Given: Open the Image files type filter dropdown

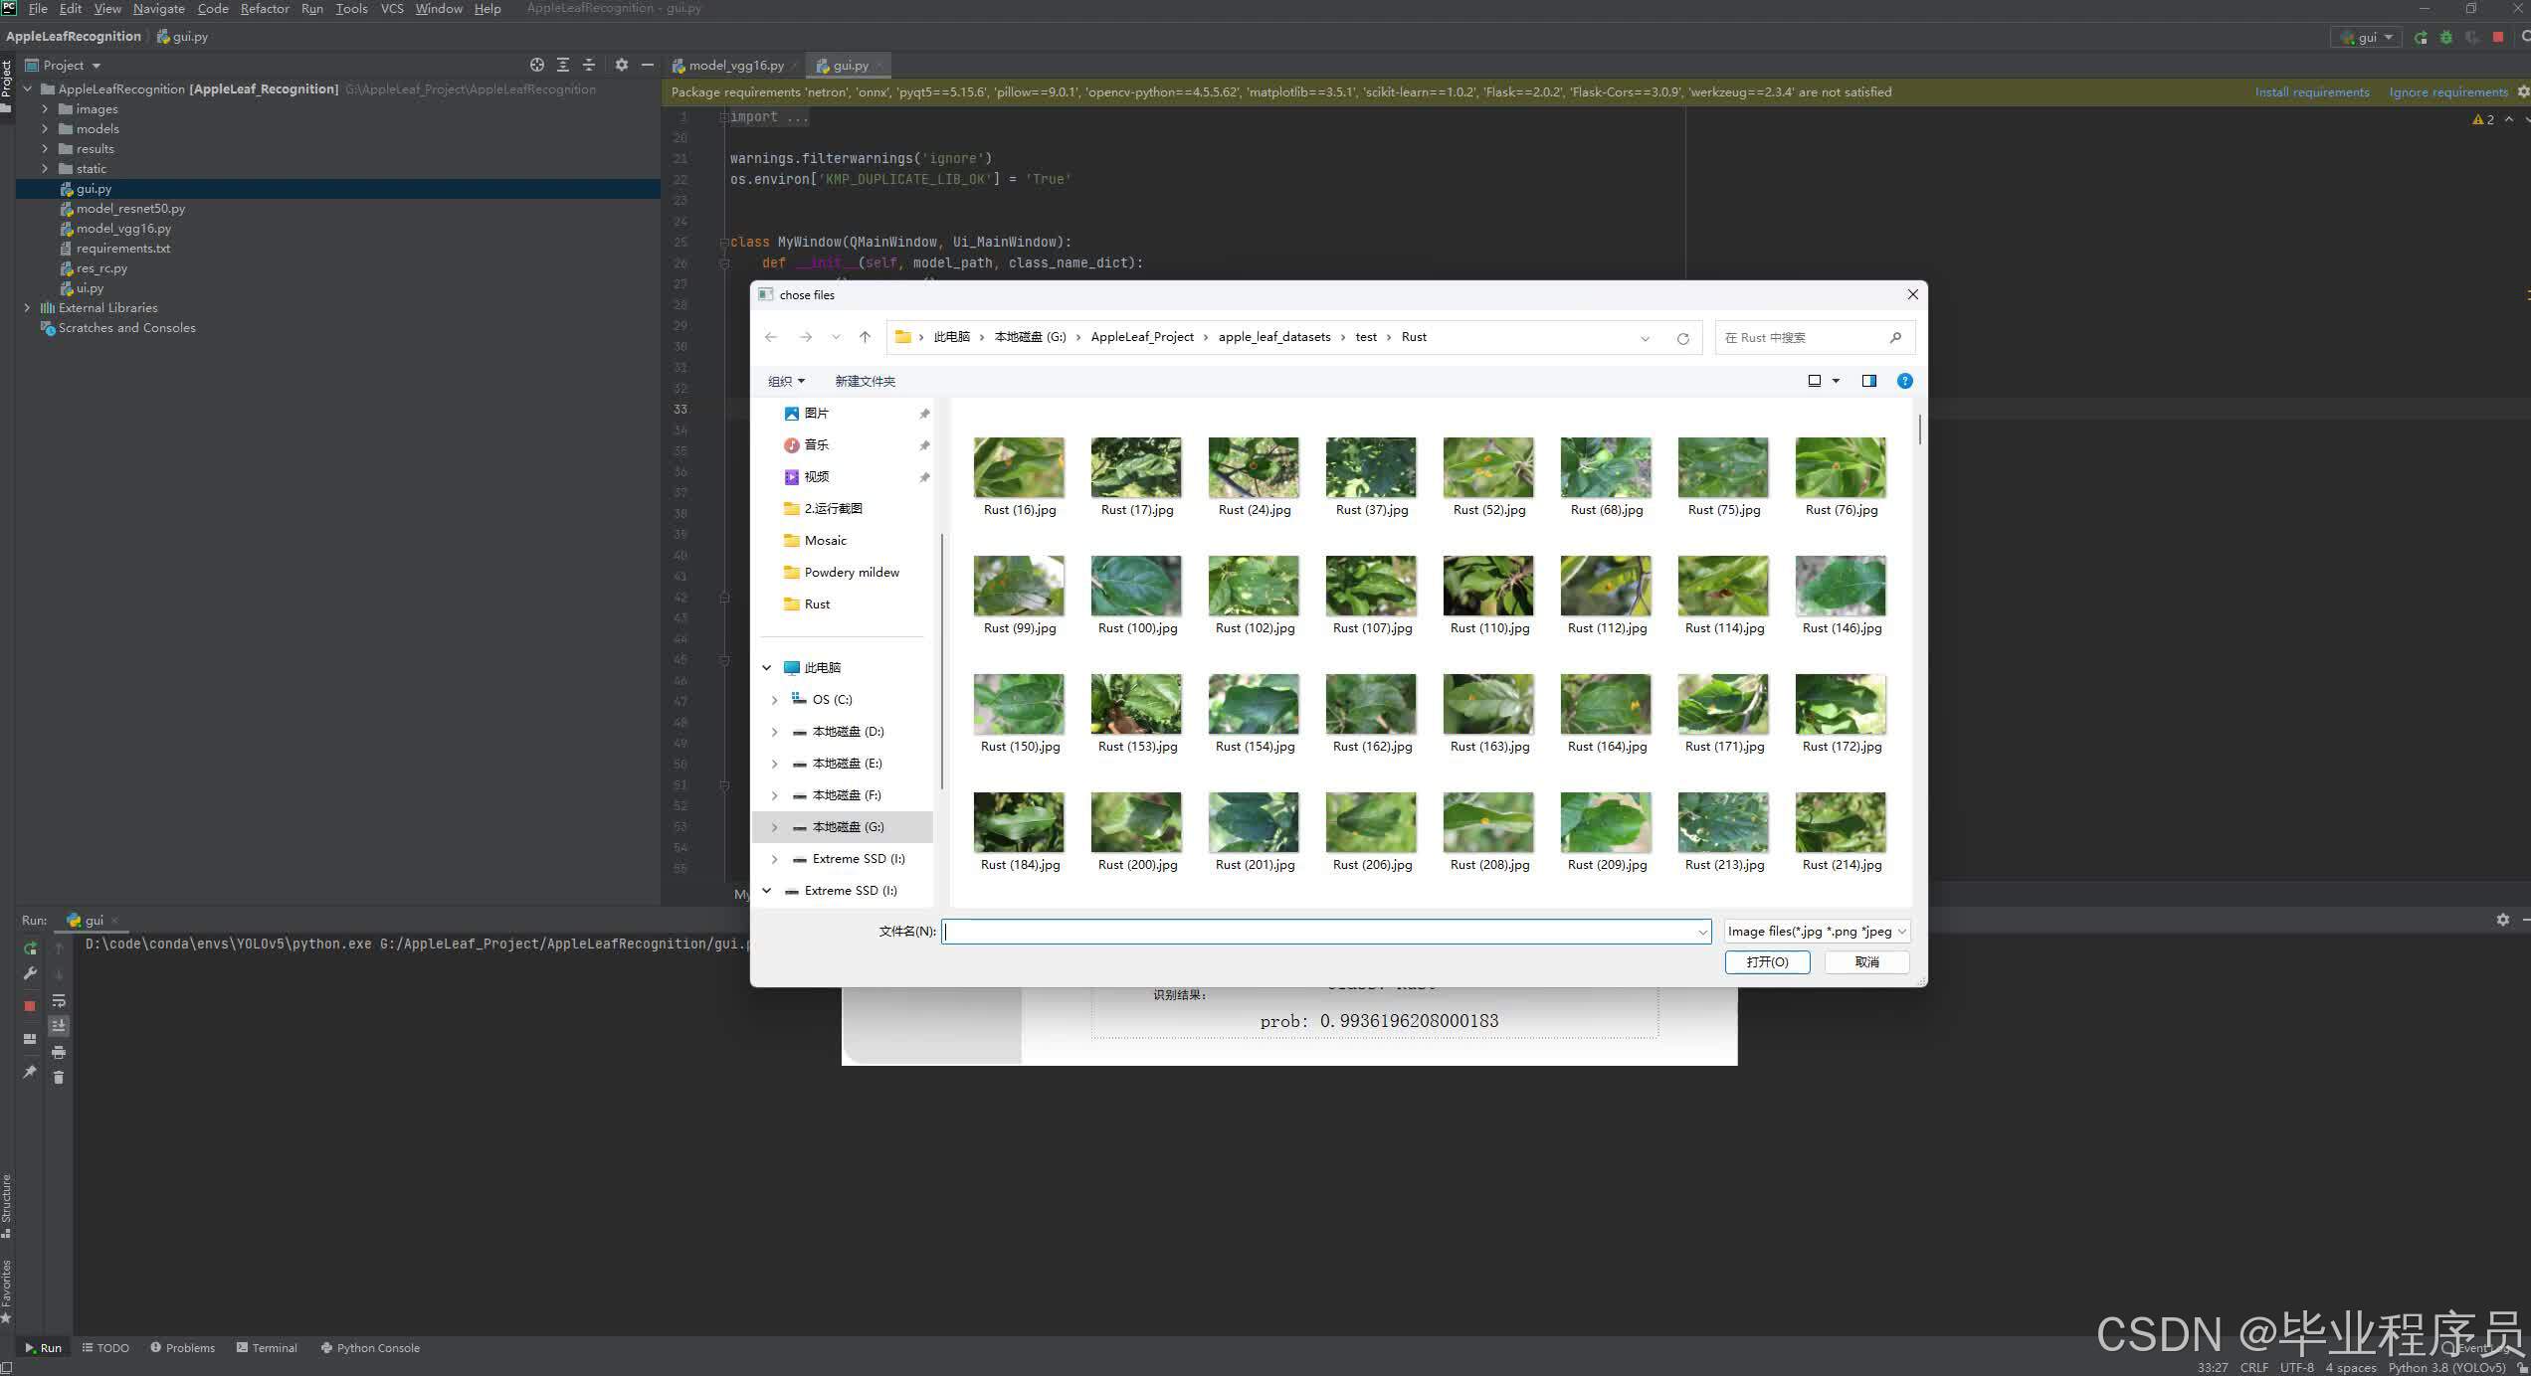Looking at the screenshot, I should pyautogui.click(x=1817, y=932).
